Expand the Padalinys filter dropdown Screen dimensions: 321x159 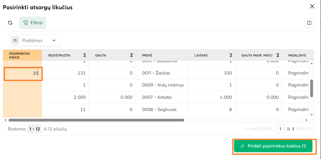click(54, 40)
